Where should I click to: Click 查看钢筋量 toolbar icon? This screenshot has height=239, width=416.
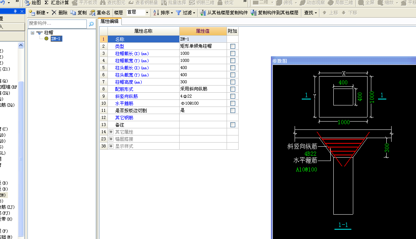131,3
